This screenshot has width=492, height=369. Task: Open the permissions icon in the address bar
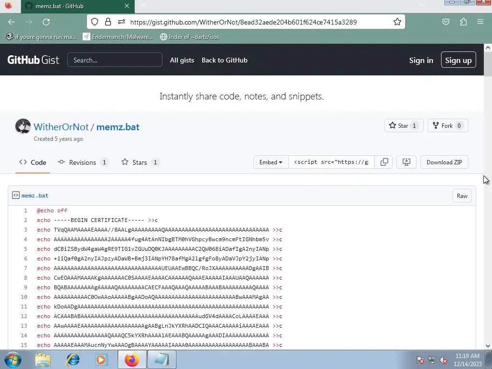click(122, 22)
